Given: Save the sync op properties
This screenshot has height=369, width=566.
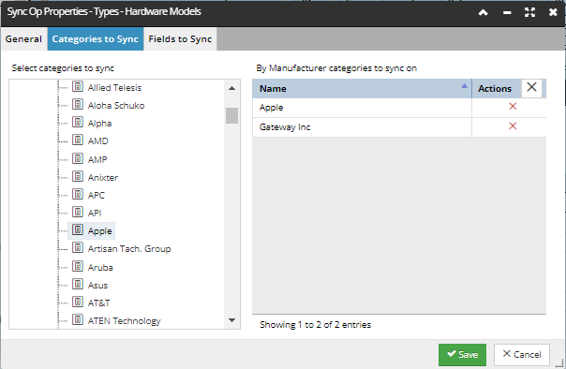Looking at the screenshot, I should point(462,355).
